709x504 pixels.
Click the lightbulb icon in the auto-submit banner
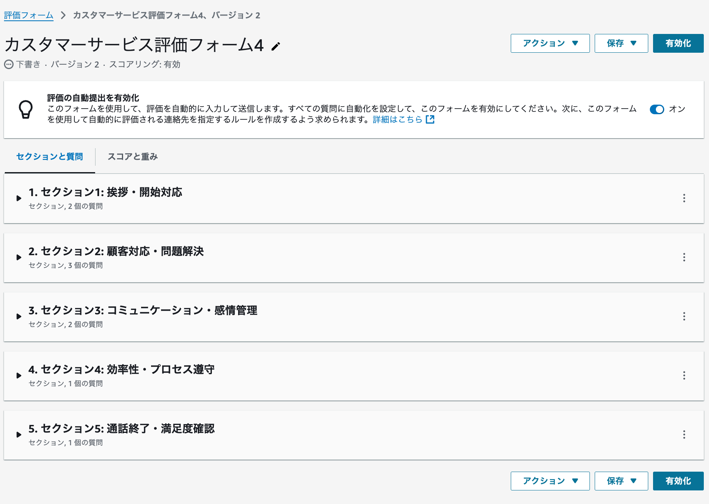[x=26, y=109]
